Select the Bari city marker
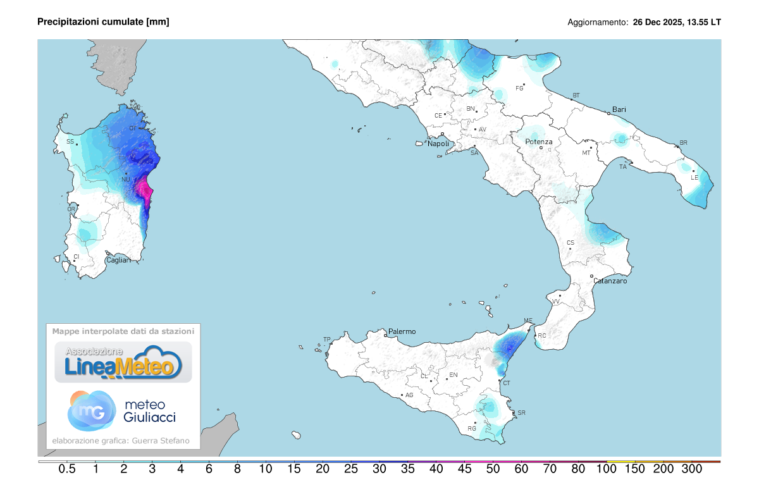Viewport: 759px width, 487px height. [608, 113]
